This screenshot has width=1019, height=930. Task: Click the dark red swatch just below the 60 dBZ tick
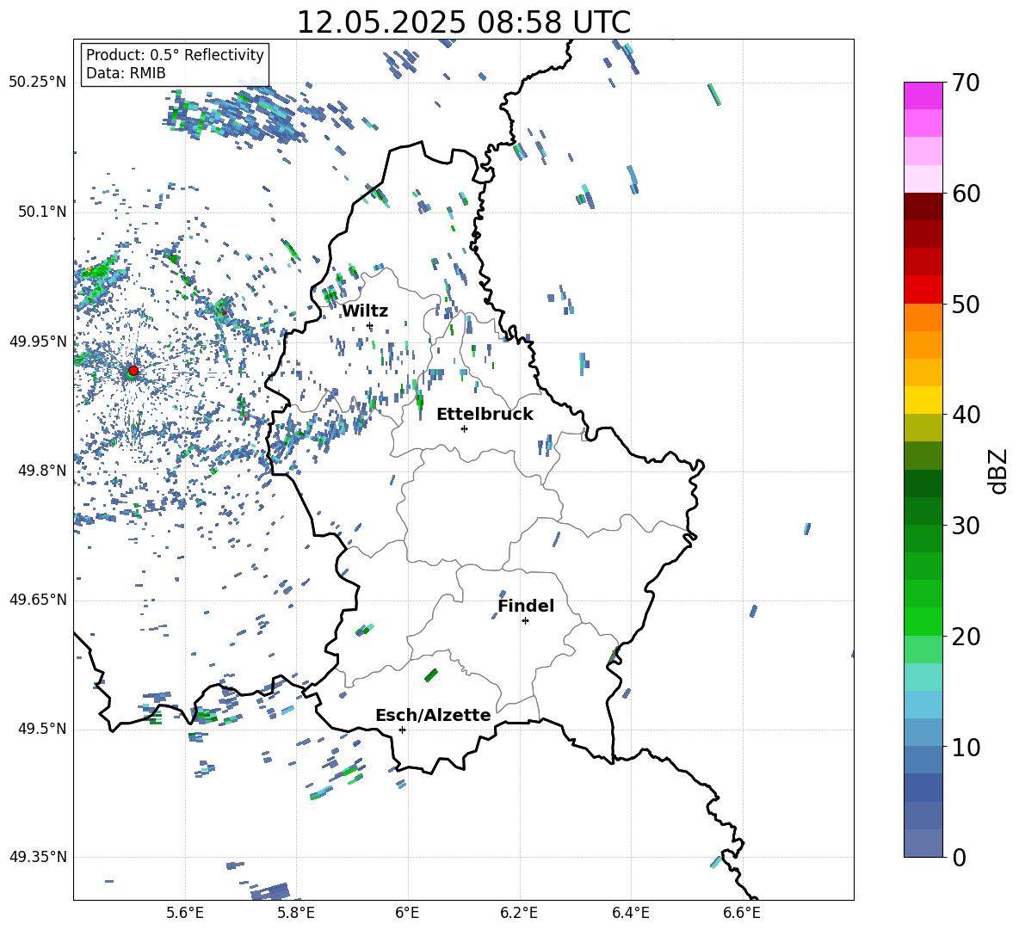point(923,206)
